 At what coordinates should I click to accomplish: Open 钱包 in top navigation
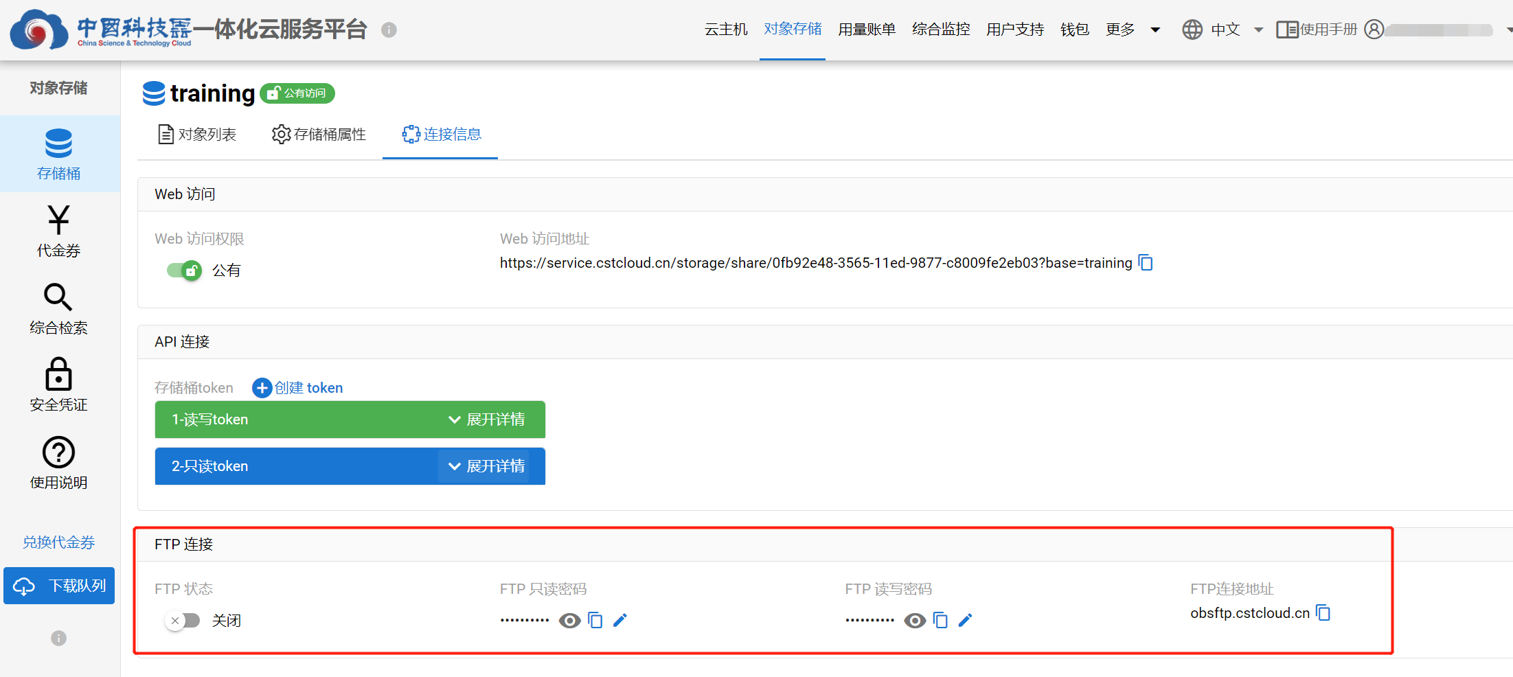coord(1075,30)
